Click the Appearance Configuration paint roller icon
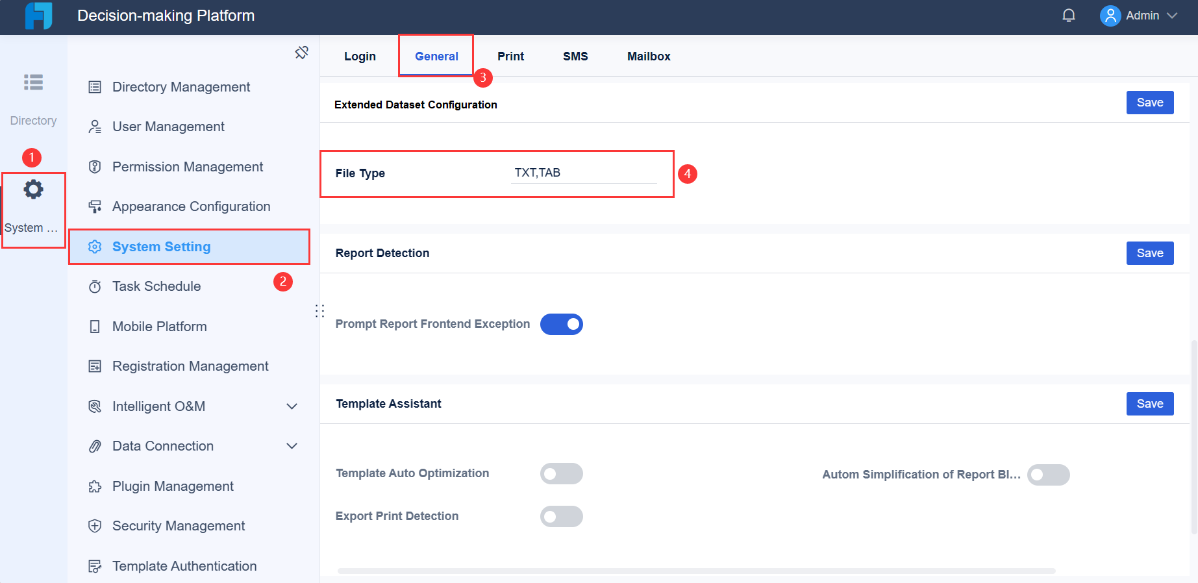The width and height of the screenshot is (1198, 583). (x=95, y=206)
